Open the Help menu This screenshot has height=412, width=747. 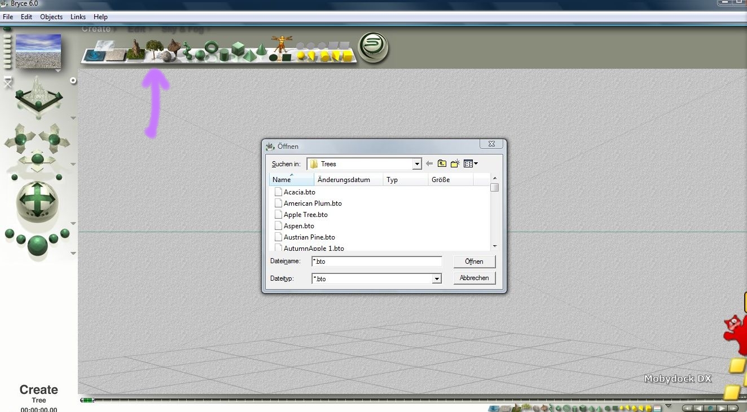[100, 17]
